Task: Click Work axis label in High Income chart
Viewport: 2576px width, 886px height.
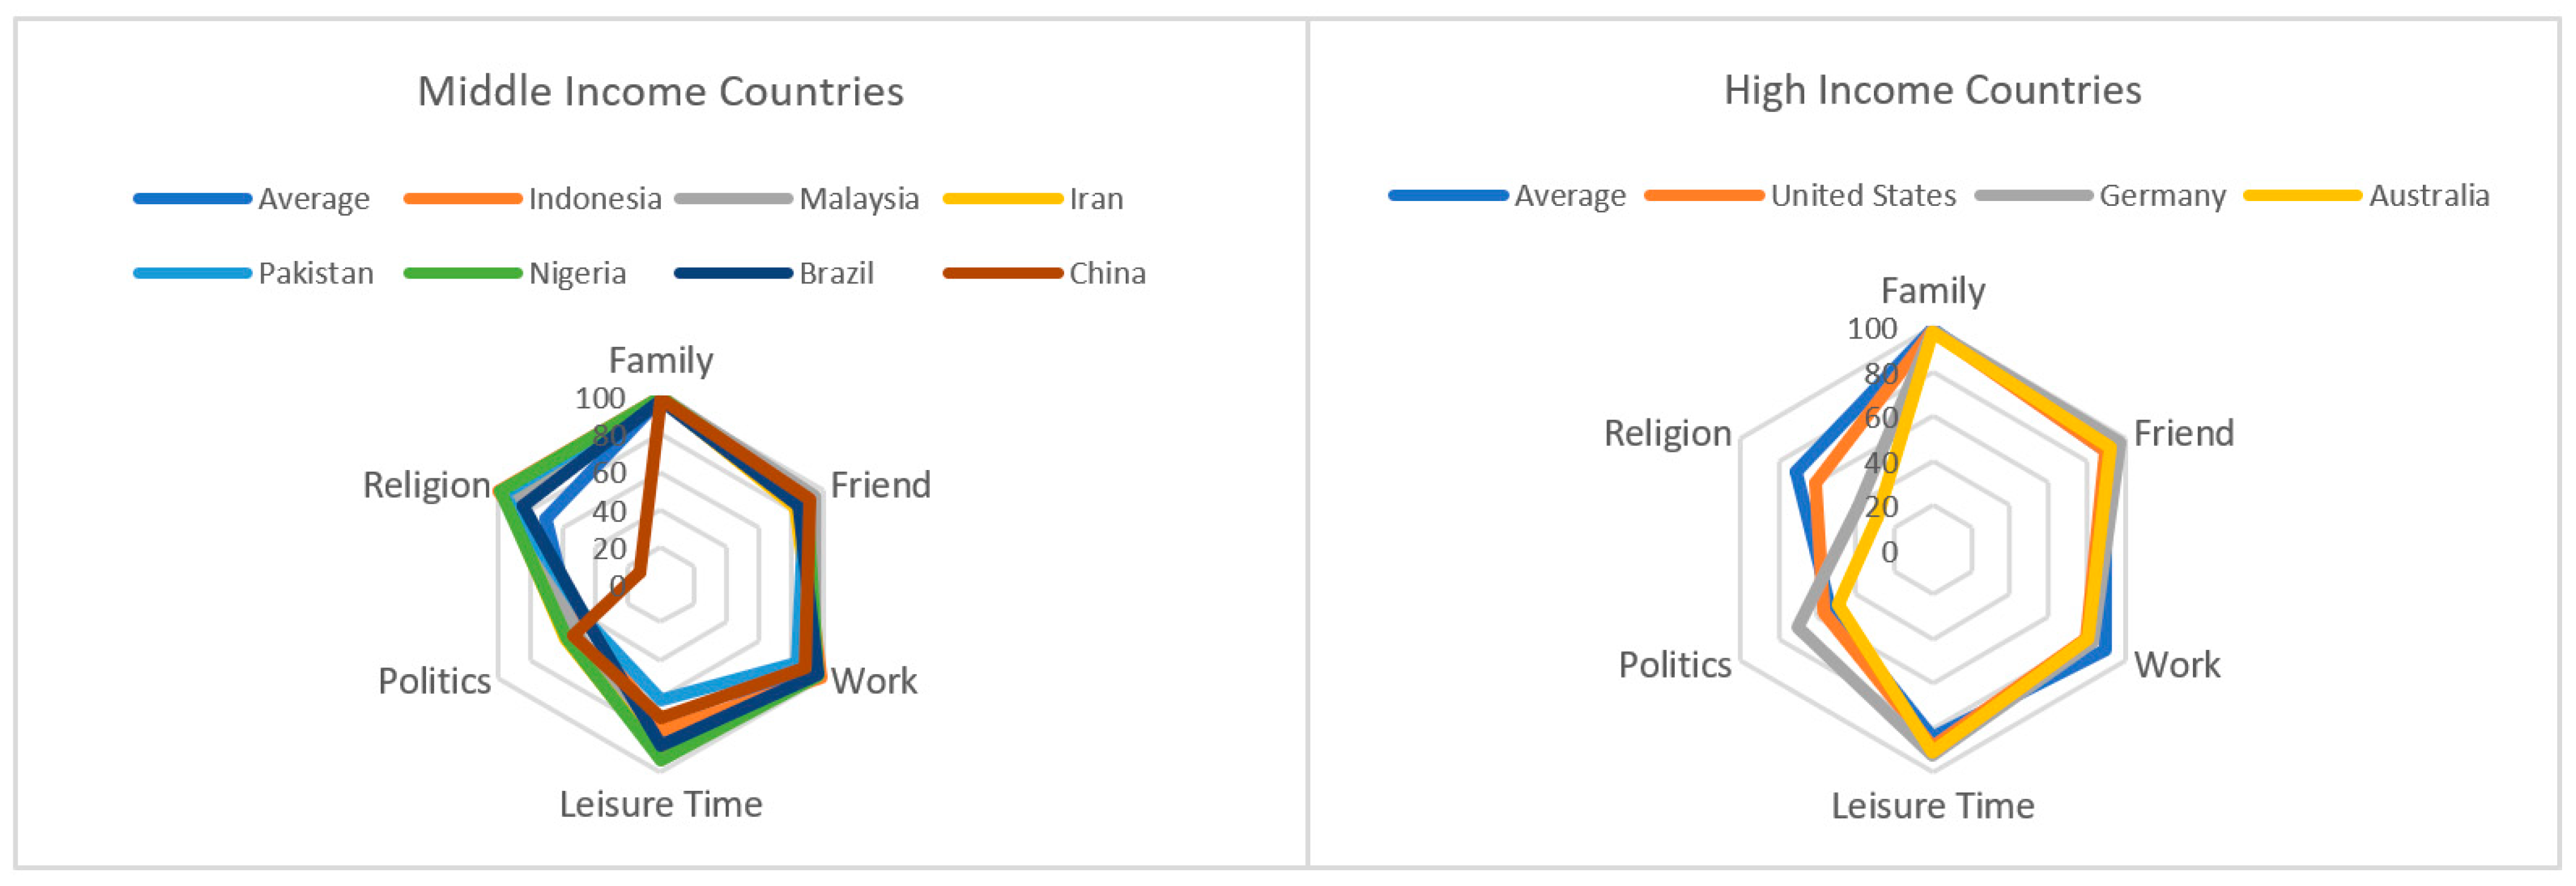Action: tap(2176, 665)
